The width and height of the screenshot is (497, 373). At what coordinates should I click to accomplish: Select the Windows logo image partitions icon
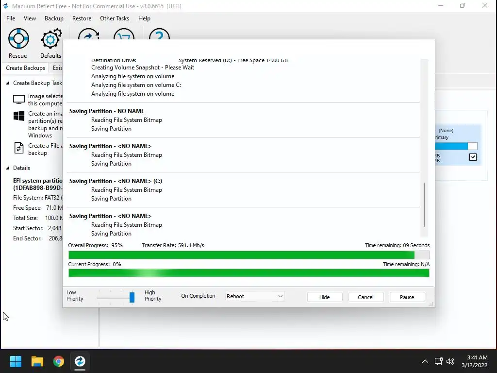click(19, 116)
